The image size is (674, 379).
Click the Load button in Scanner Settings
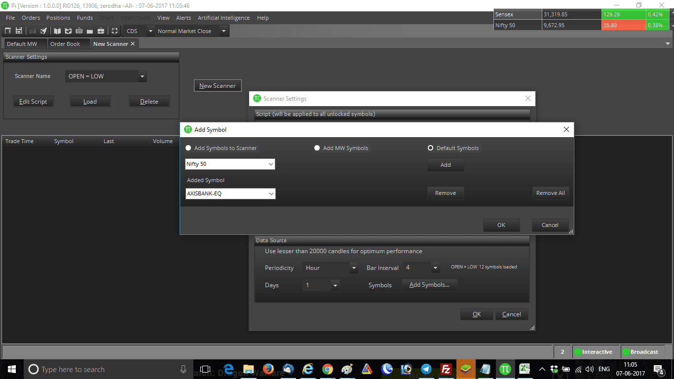click(x=90, y=102)
